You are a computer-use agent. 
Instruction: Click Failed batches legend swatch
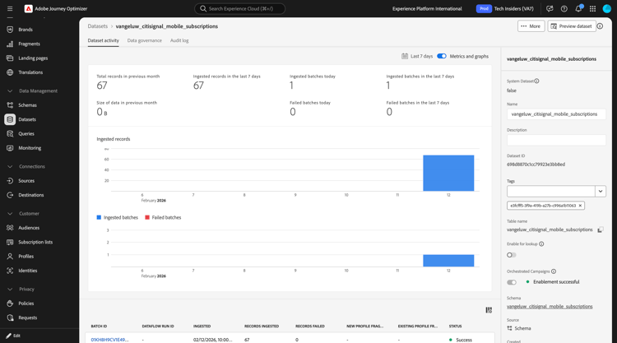pos(147,217)
